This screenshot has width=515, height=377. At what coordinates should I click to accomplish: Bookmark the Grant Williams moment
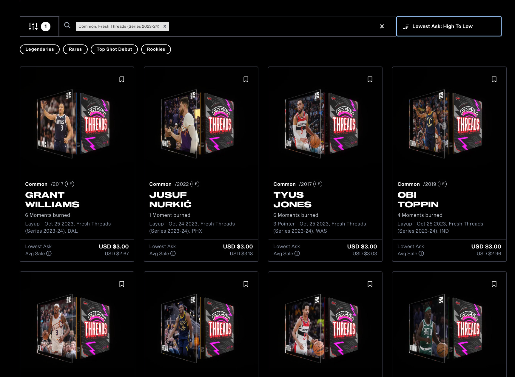pyautogui.click(x=122, y=79)
